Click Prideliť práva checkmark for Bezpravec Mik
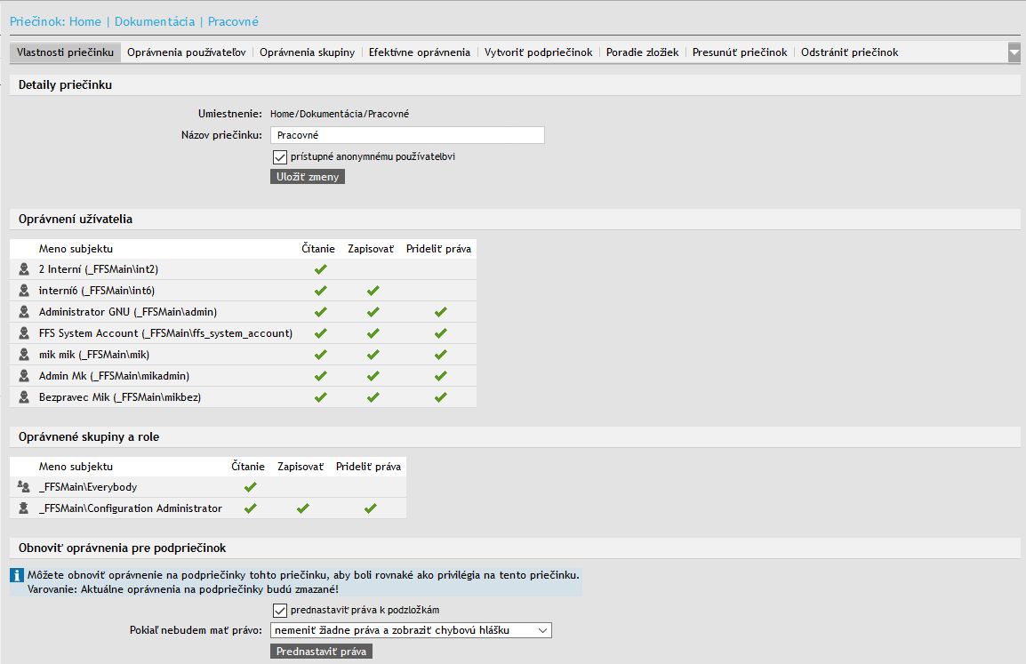Image resolution: width=1026 pixels, height=664 pixels. 440,397
